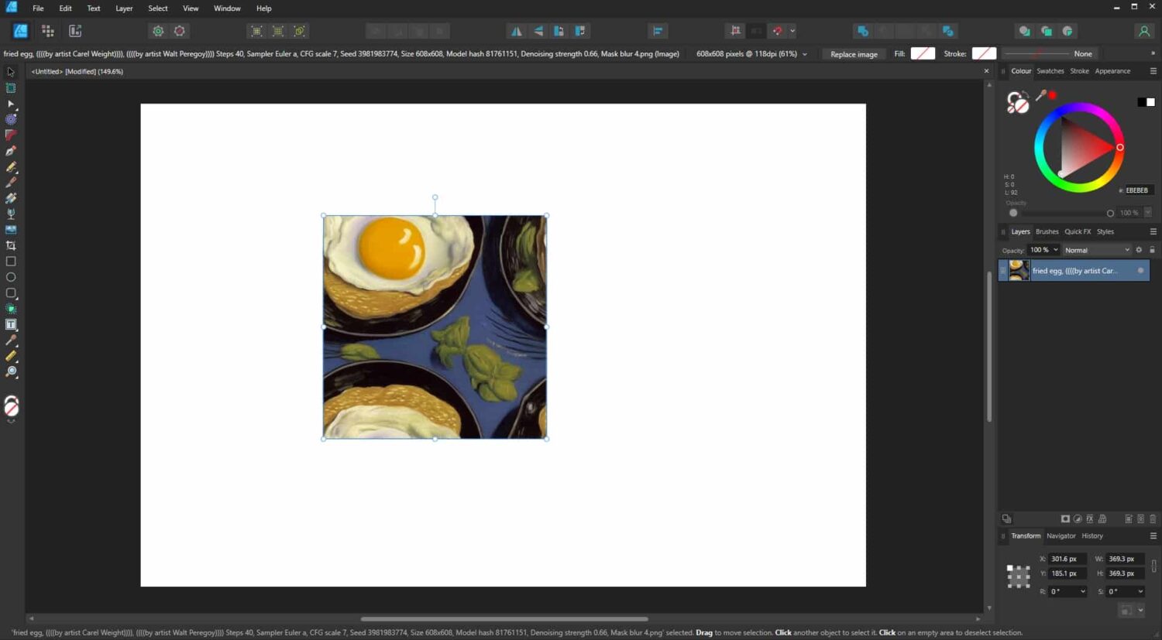Select fried egg layer thumbnail
The image size is (1162, 640).
tap(1019, 270)
